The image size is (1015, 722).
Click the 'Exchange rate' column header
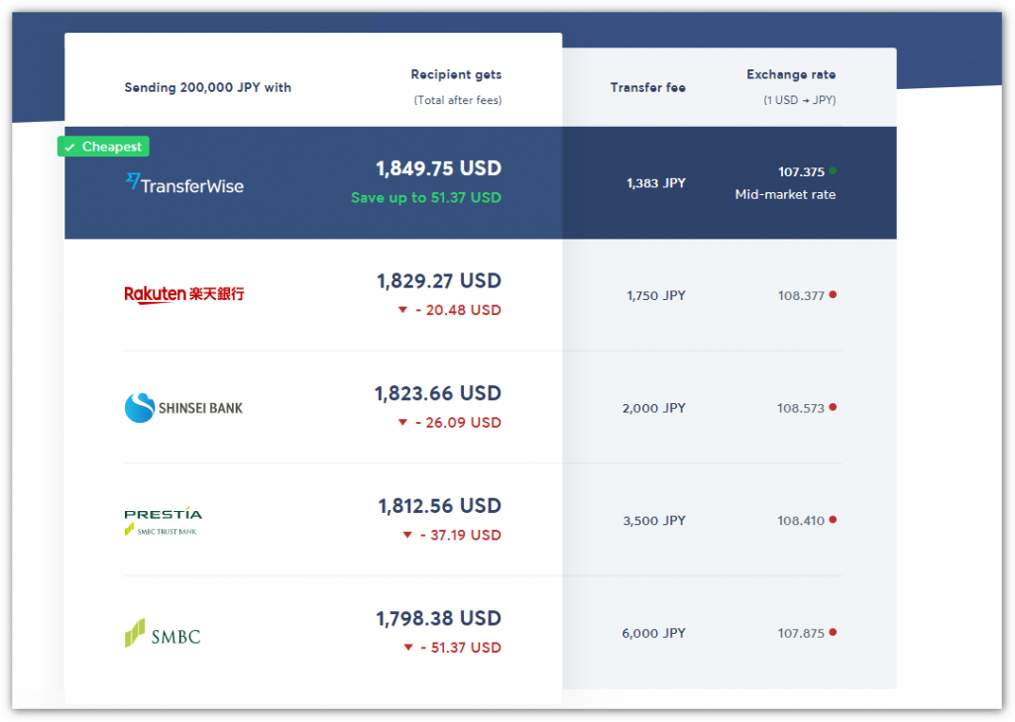coord(791,74)
